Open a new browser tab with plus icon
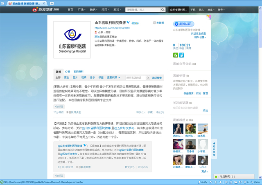The width and height of the screenshot is (262, 185). (52, 3)
